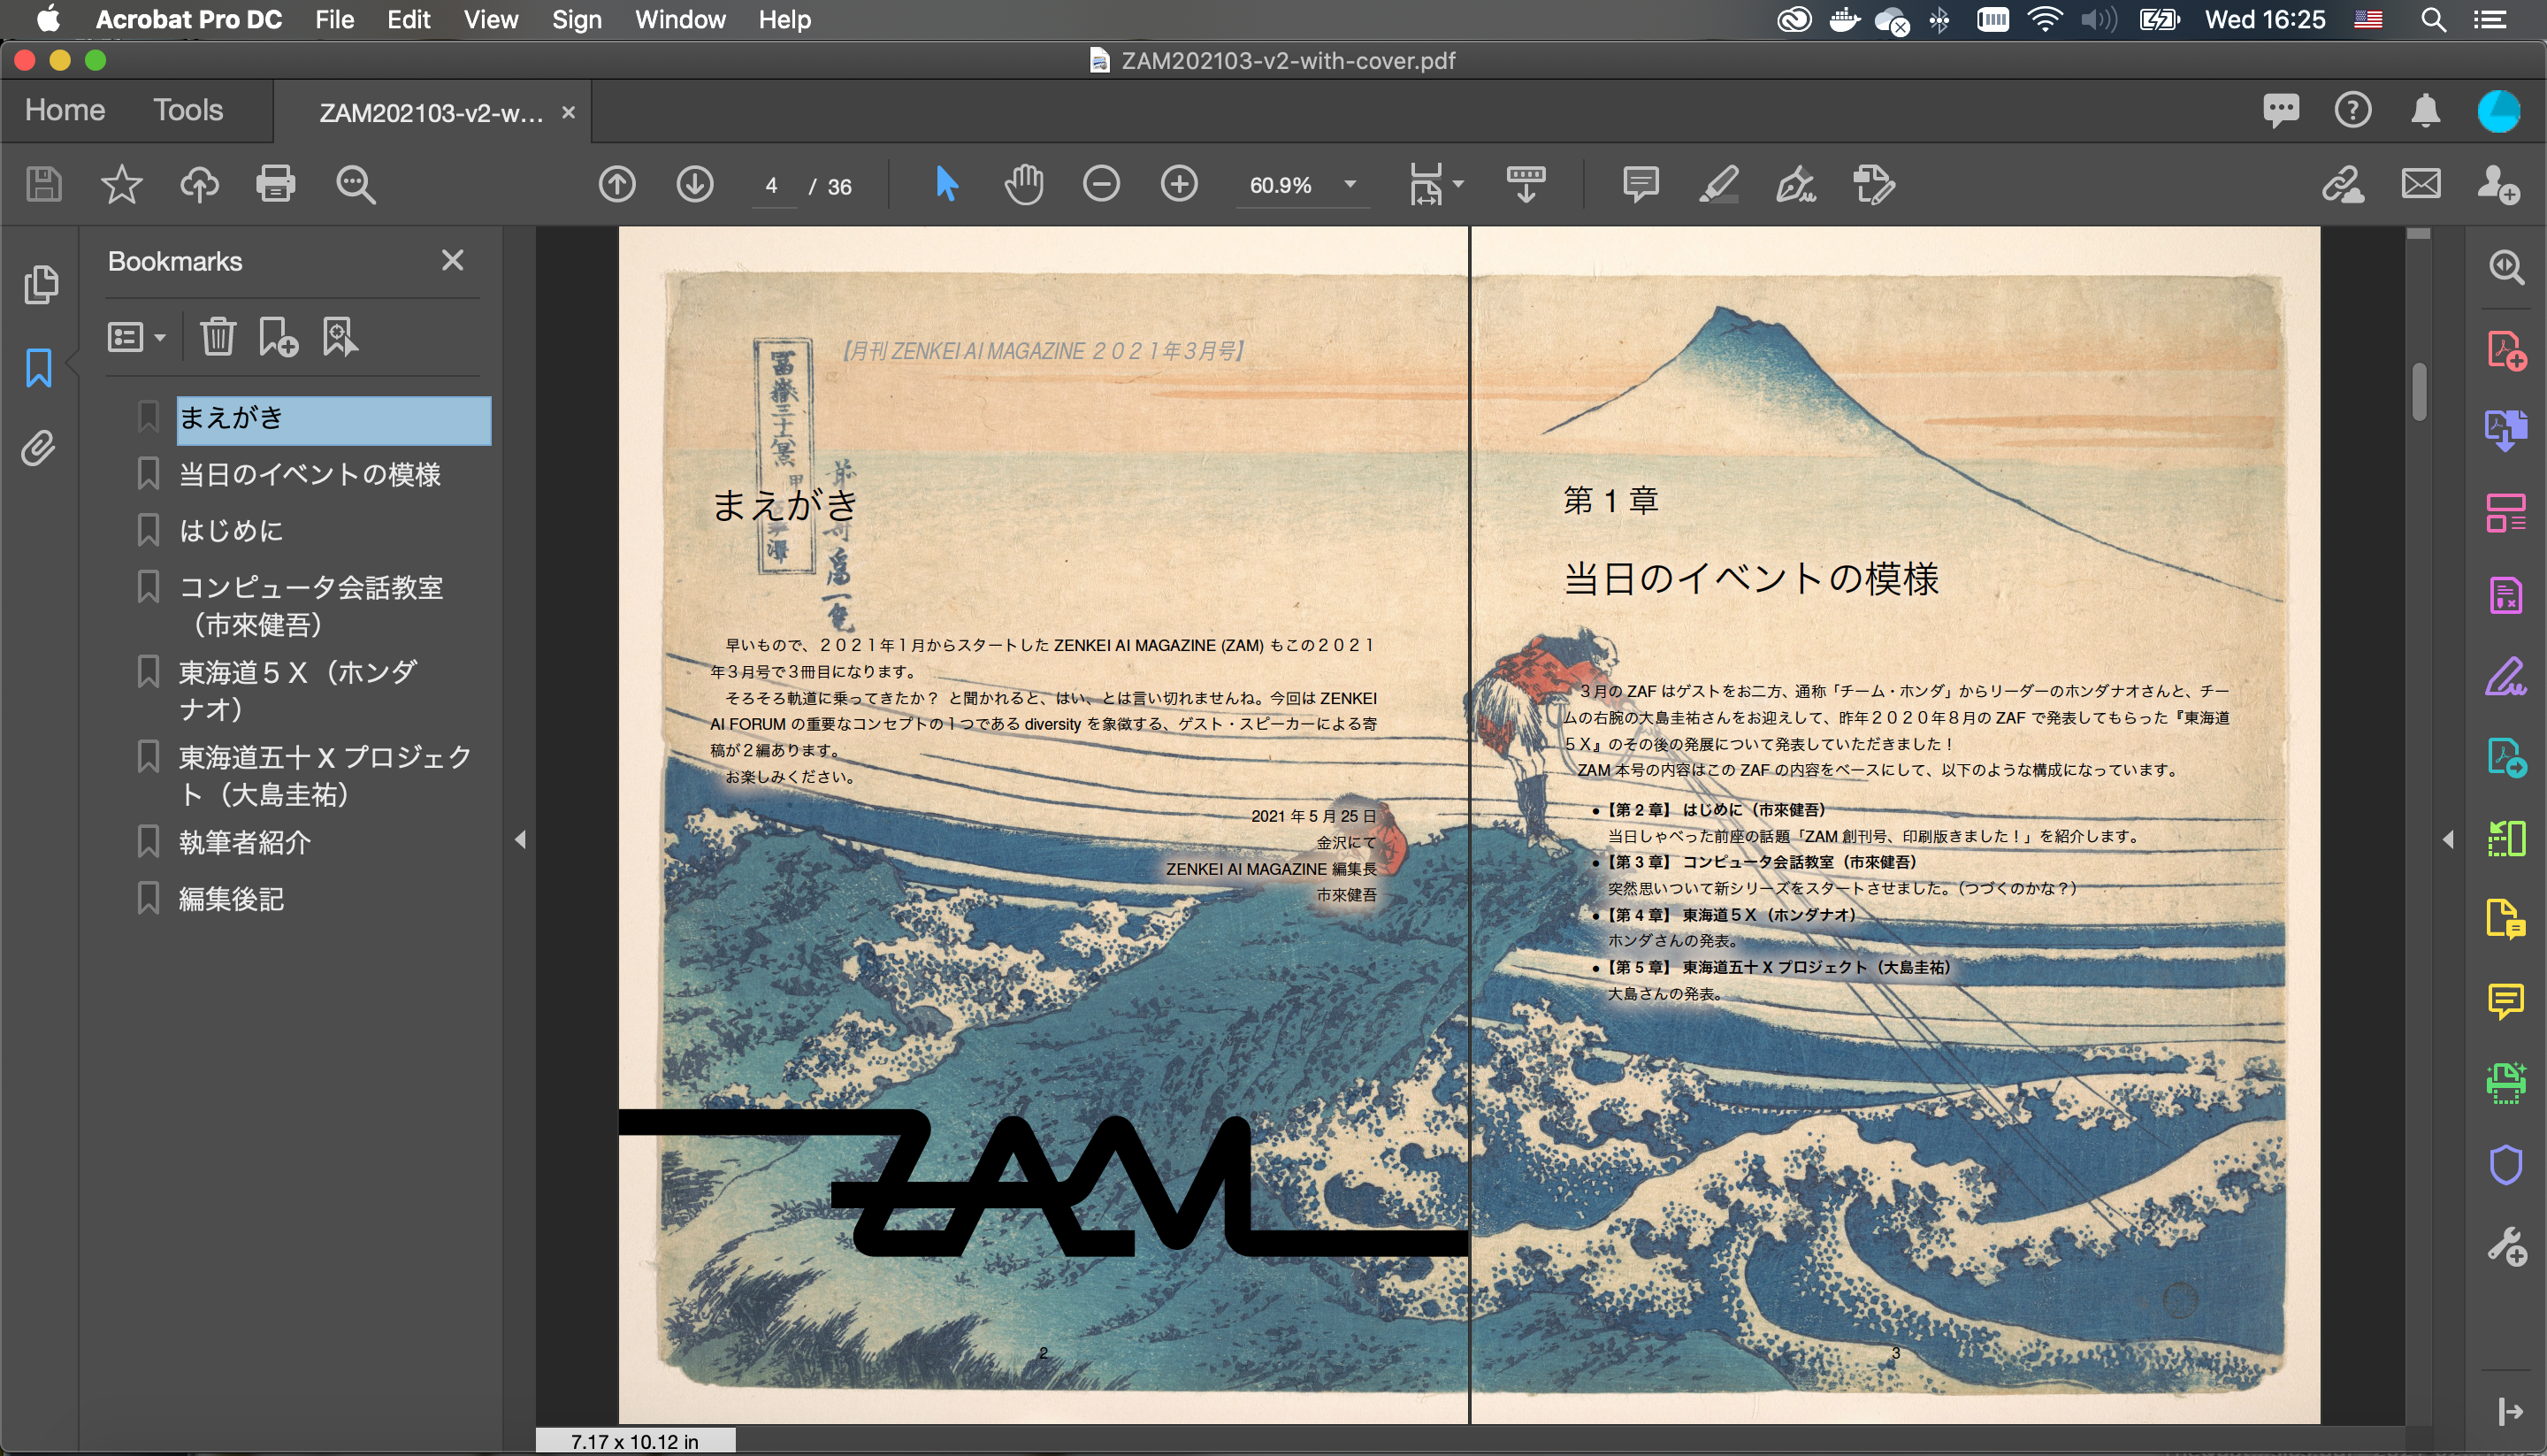The image size is (2547, 1456).
Task: Select the Highlight text pen tool
Action: point(1718,185)
